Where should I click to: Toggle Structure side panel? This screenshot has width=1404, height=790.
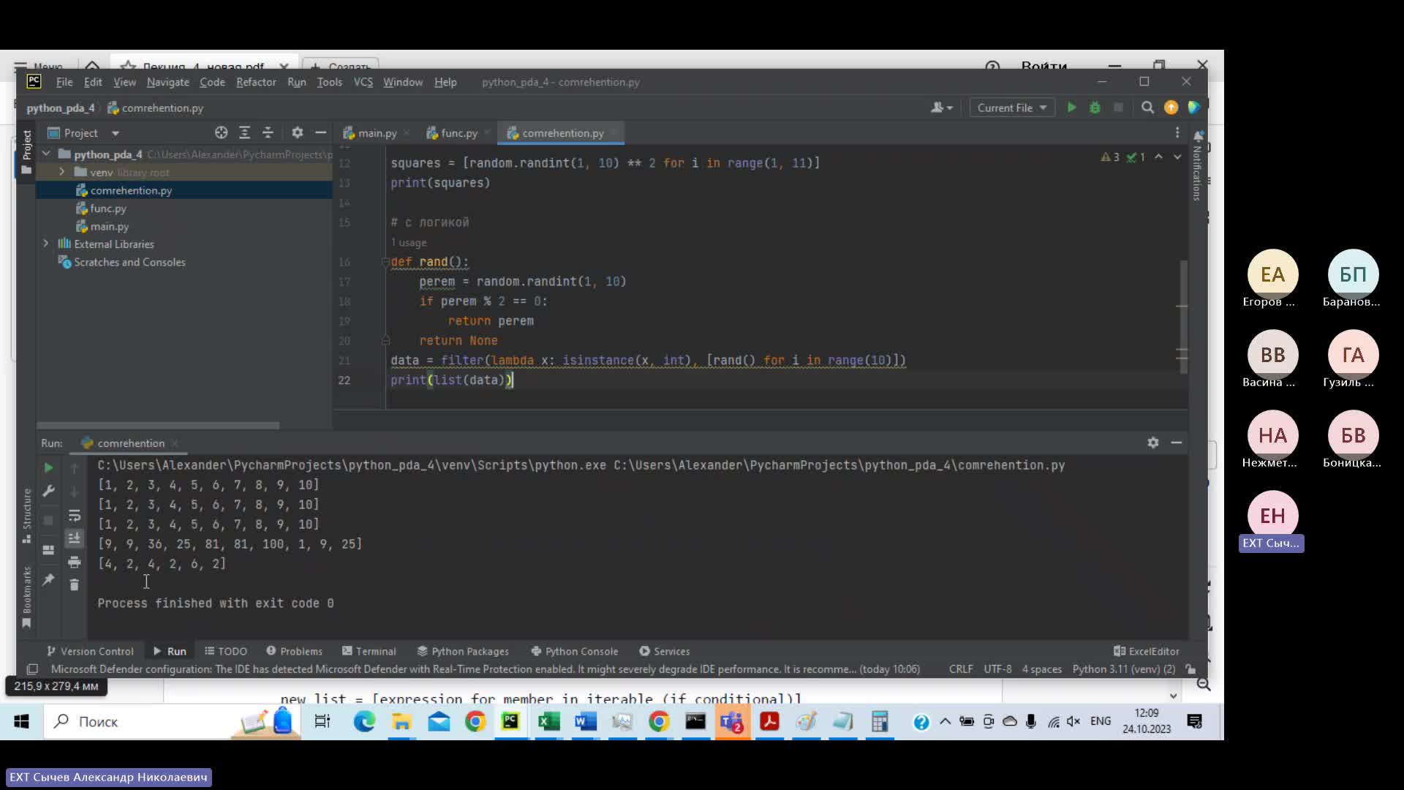[27, 515]
